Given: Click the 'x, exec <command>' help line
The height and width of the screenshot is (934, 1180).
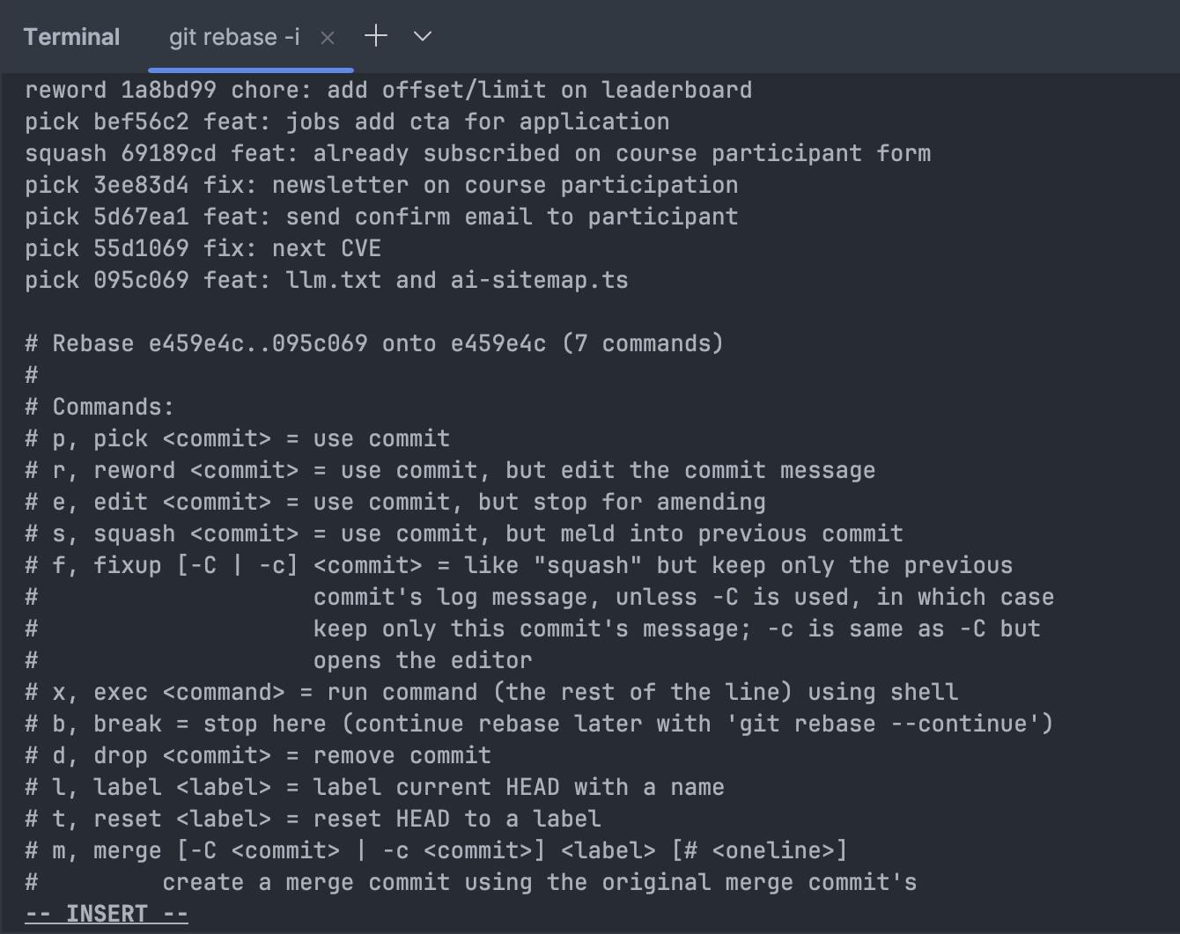Looking at the screenshot, I should pos(491,692).
